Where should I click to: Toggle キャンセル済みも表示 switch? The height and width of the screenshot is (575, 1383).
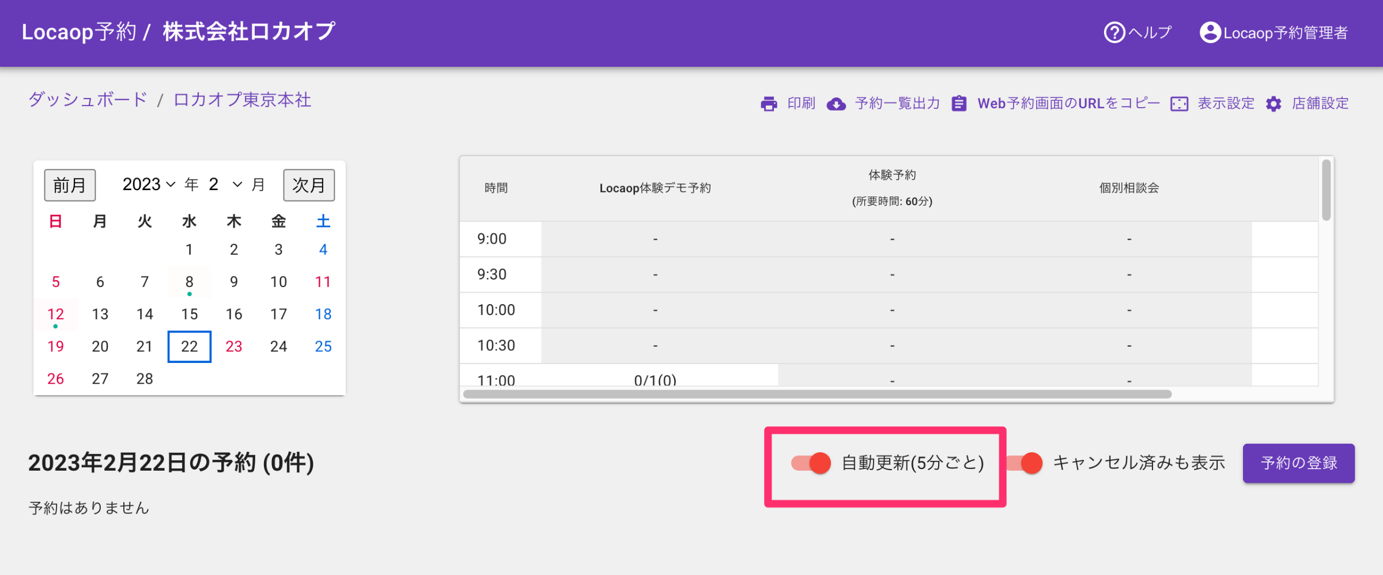tap(1026, 463)
